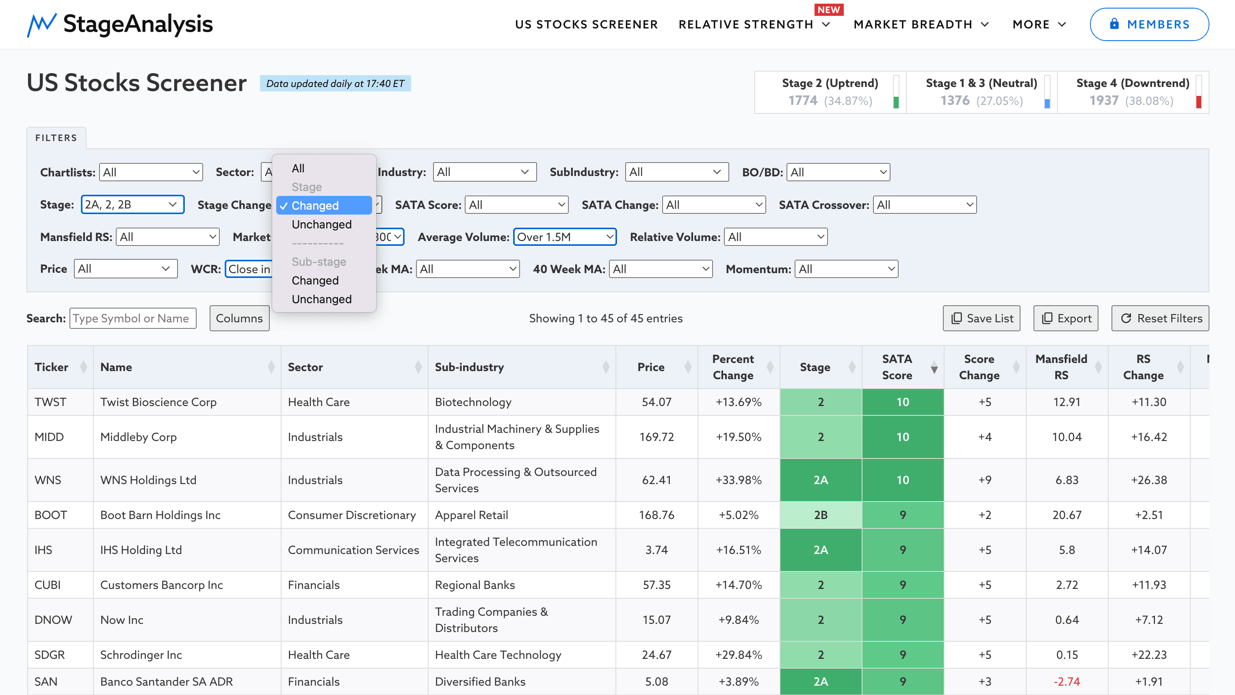This screenshot has height=695, width=1235.
Task: Click the Export copy icon
Action: (x=1047, y=318)
